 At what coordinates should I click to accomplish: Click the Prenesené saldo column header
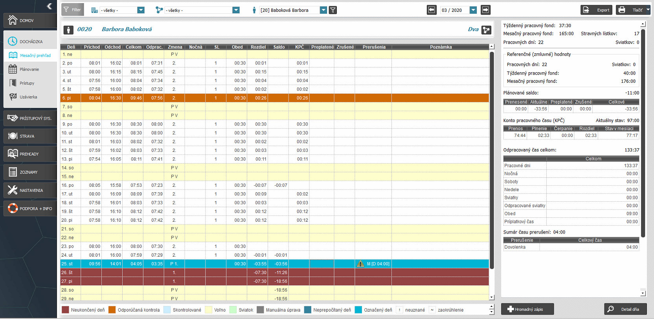click(516, 102)
